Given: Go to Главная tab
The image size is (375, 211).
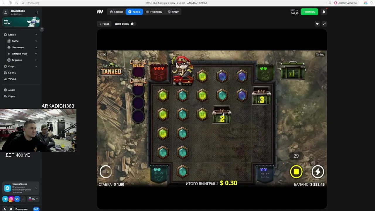Looking at the screenshot, I should [x=116, y=12].
